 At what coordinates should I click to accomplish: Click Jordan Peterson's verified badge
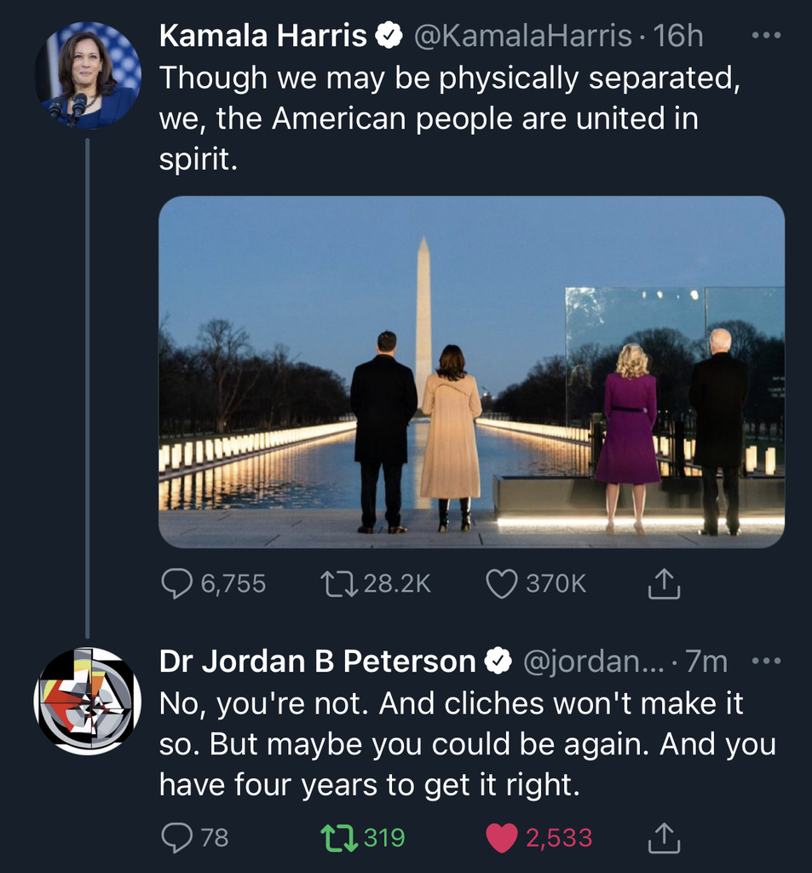click(498, 661)
